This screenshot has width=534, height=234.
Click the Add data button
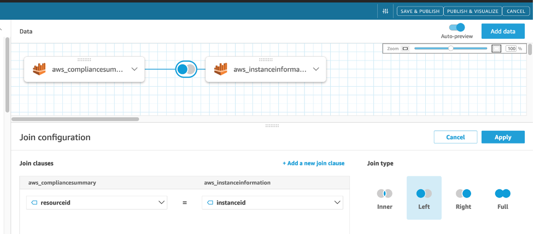503,31
